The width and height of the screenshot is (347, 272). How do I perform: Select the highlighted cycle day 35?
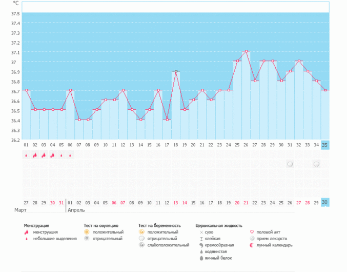[325, 145]
